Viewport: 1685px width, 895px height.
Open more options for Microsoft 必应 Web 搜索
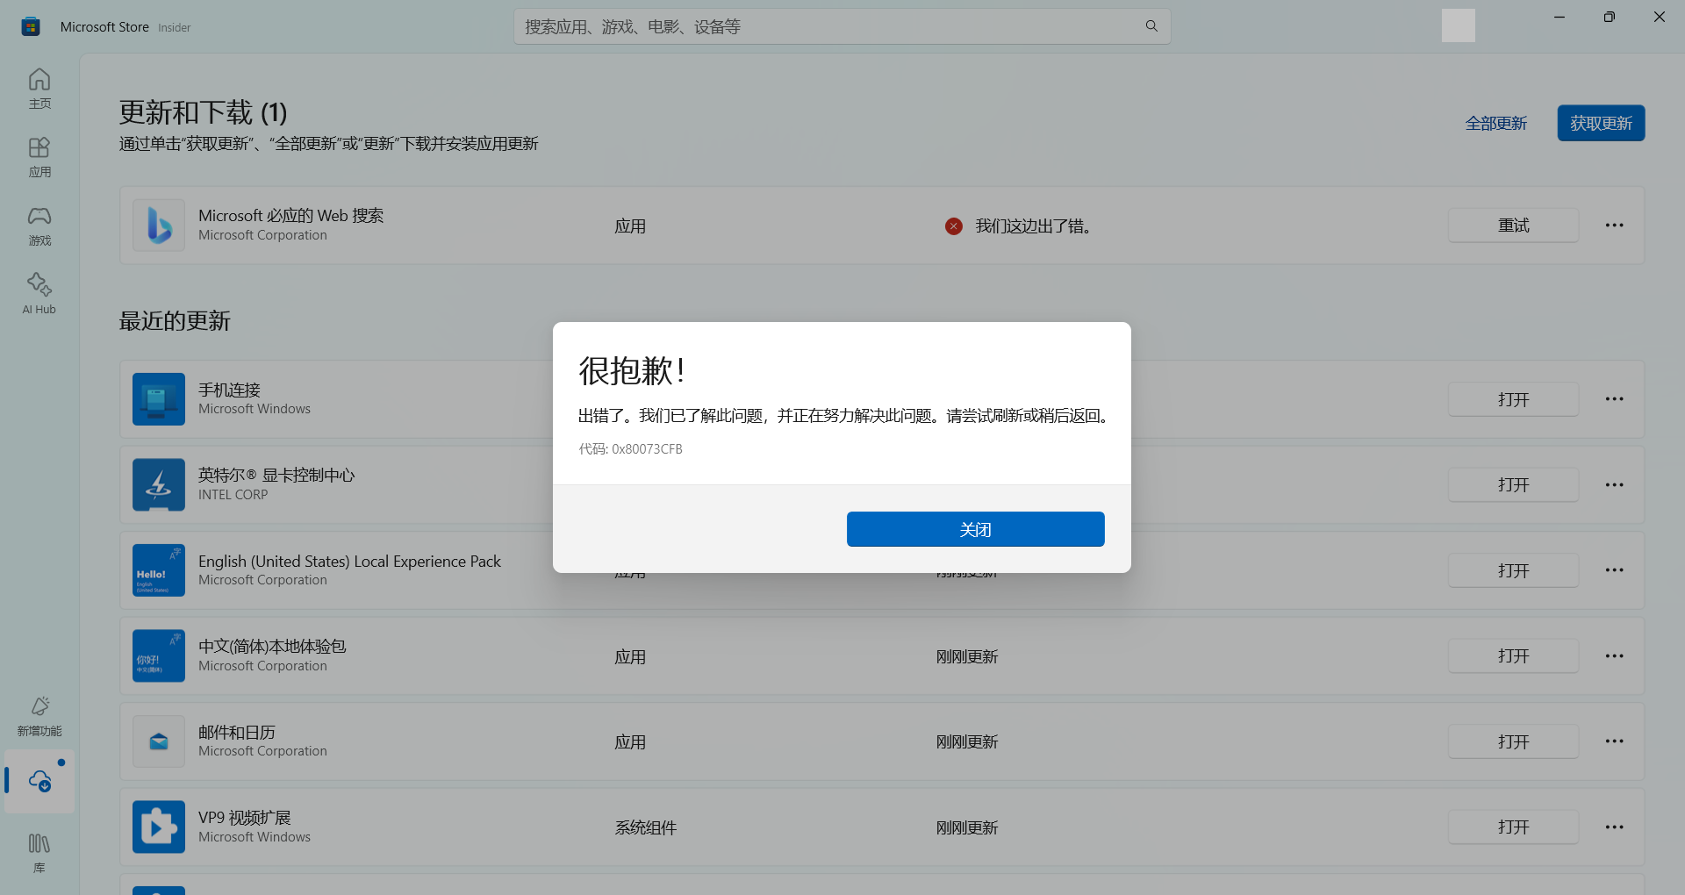pyautogui.click(x=1614, y=226)
